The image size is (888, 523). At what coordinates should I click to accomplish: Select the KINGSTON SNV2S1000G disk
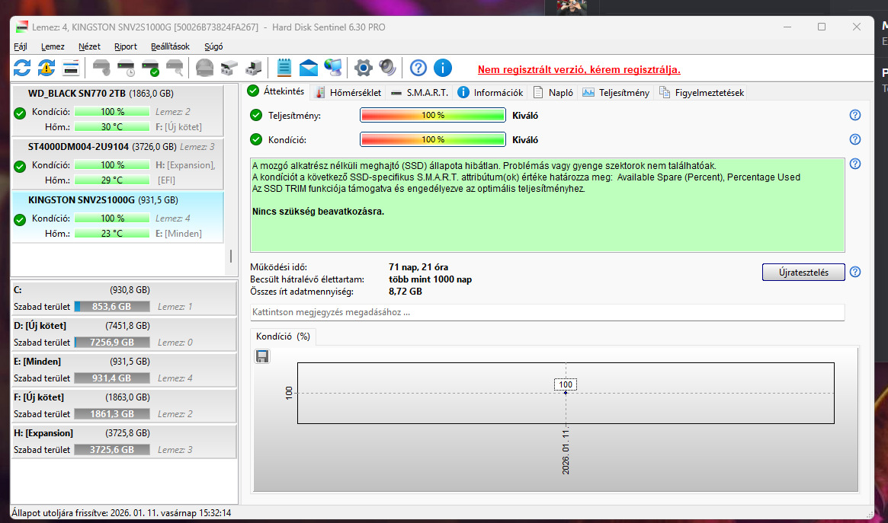tap(118, 217)
